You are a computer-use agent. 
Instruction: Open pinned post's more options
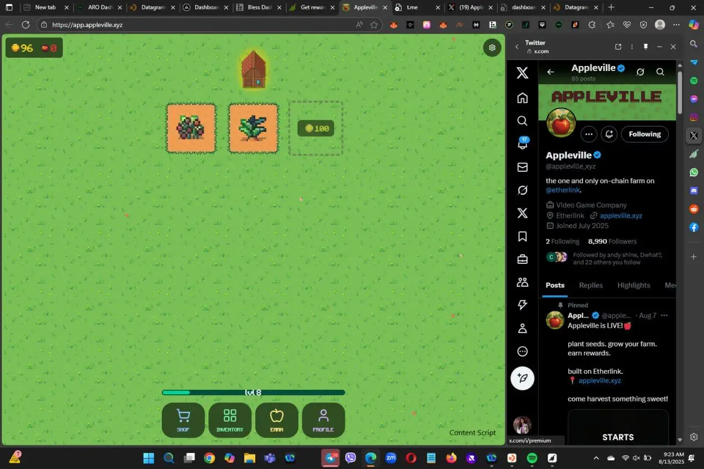(x=664, y=316)
